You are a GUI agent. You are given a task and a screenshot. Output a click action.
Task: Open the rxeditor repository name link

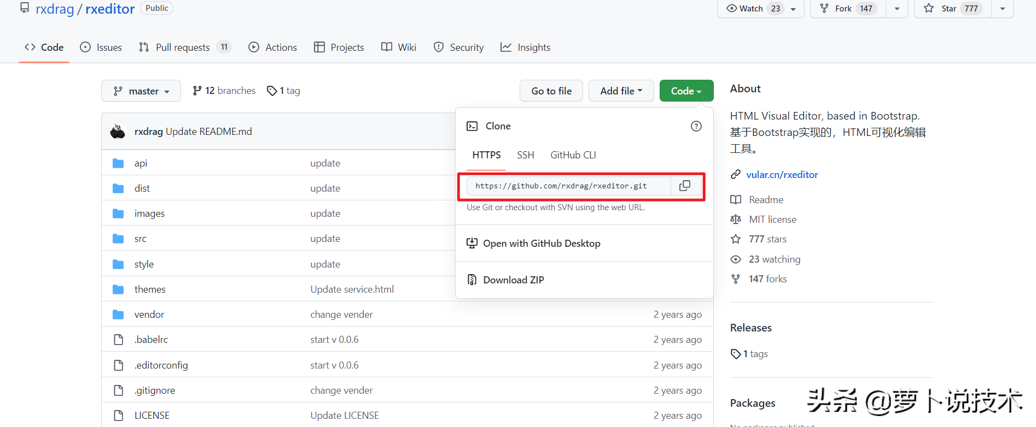110,9
